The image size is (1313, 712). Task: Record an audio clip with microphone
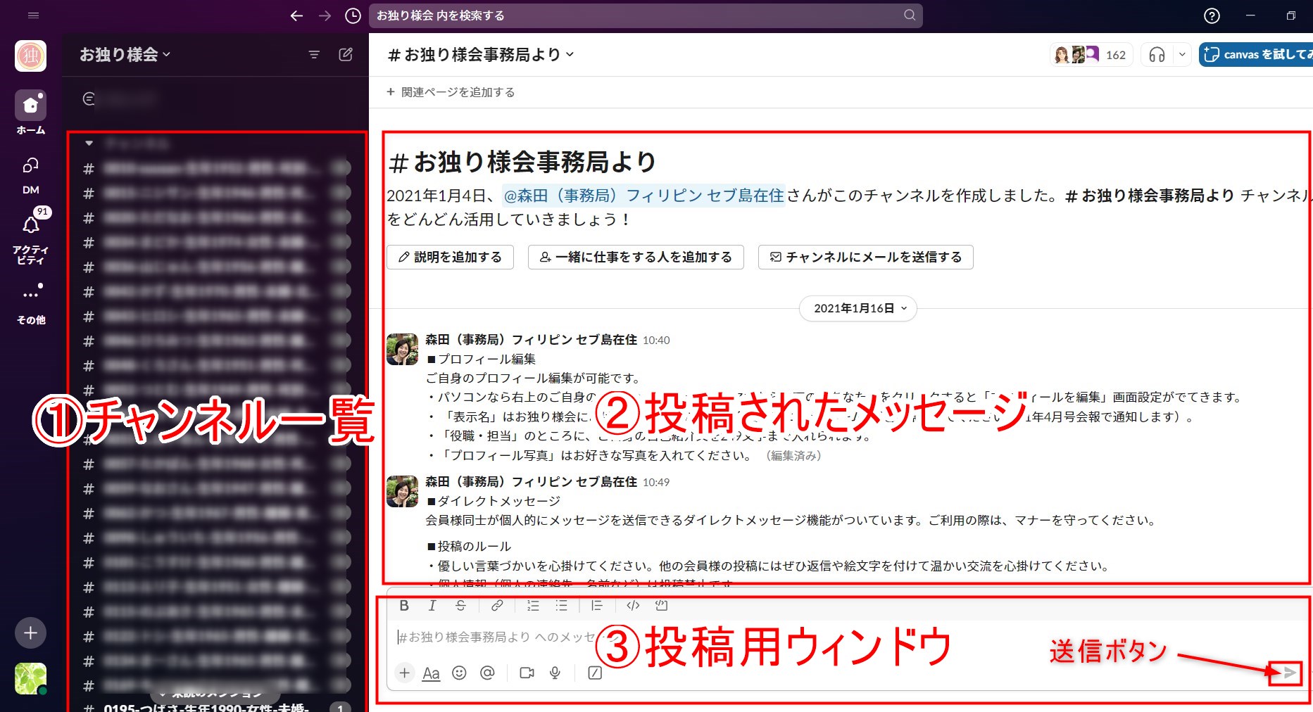pos(555,673)
